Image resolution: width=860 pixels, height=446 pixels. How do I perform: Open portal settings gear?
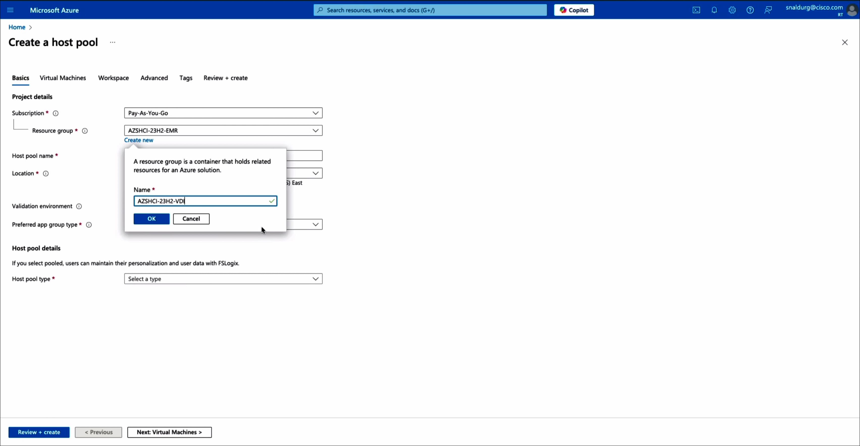732,10
